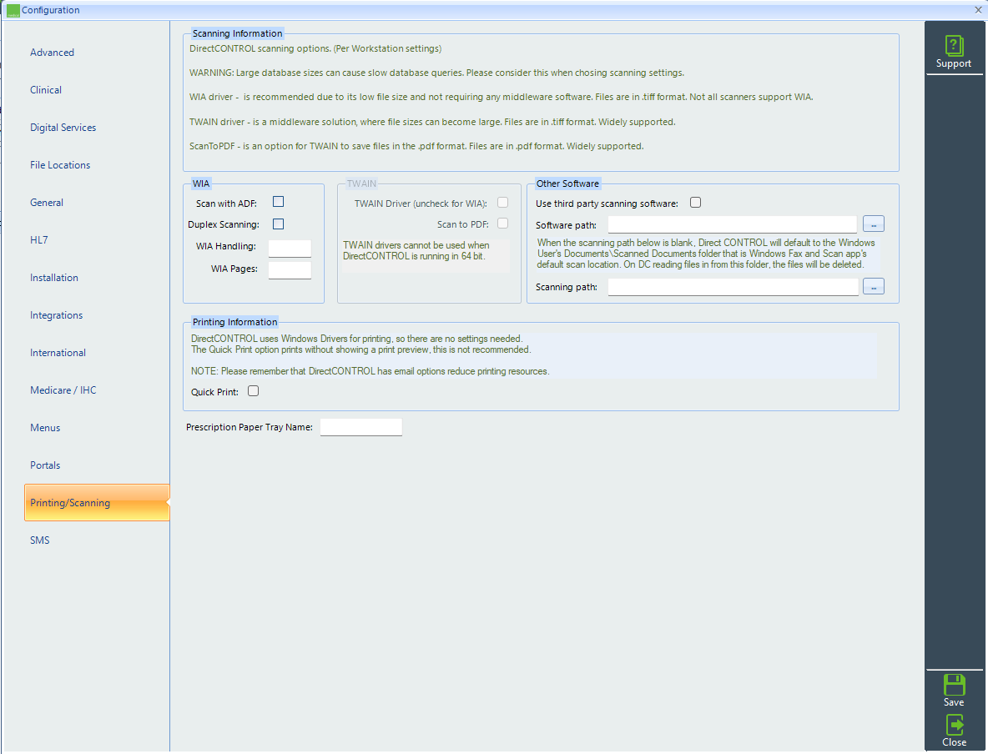The image size is (988, 754).
Task: Enable Use third party scanning software
Action: click(x=696, y=202)
